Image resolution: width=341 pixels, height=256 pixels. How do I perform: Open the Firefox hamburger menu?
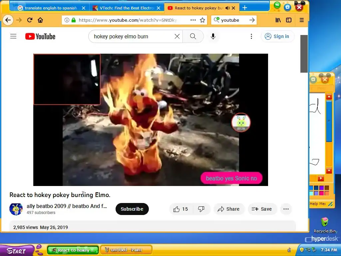[x=302, y=20]
